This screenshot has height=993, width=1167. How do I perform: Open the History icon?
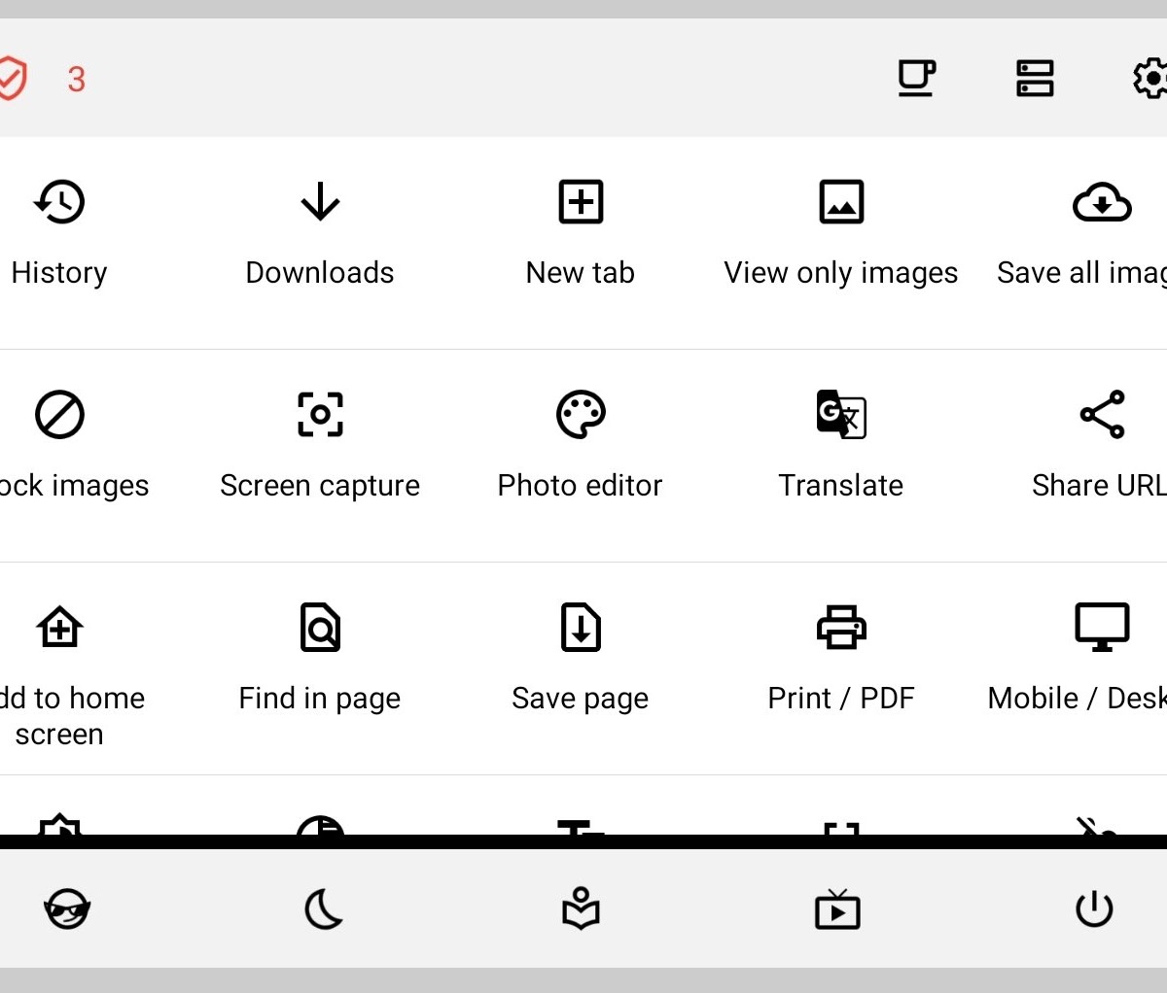(x=59, y=202)
